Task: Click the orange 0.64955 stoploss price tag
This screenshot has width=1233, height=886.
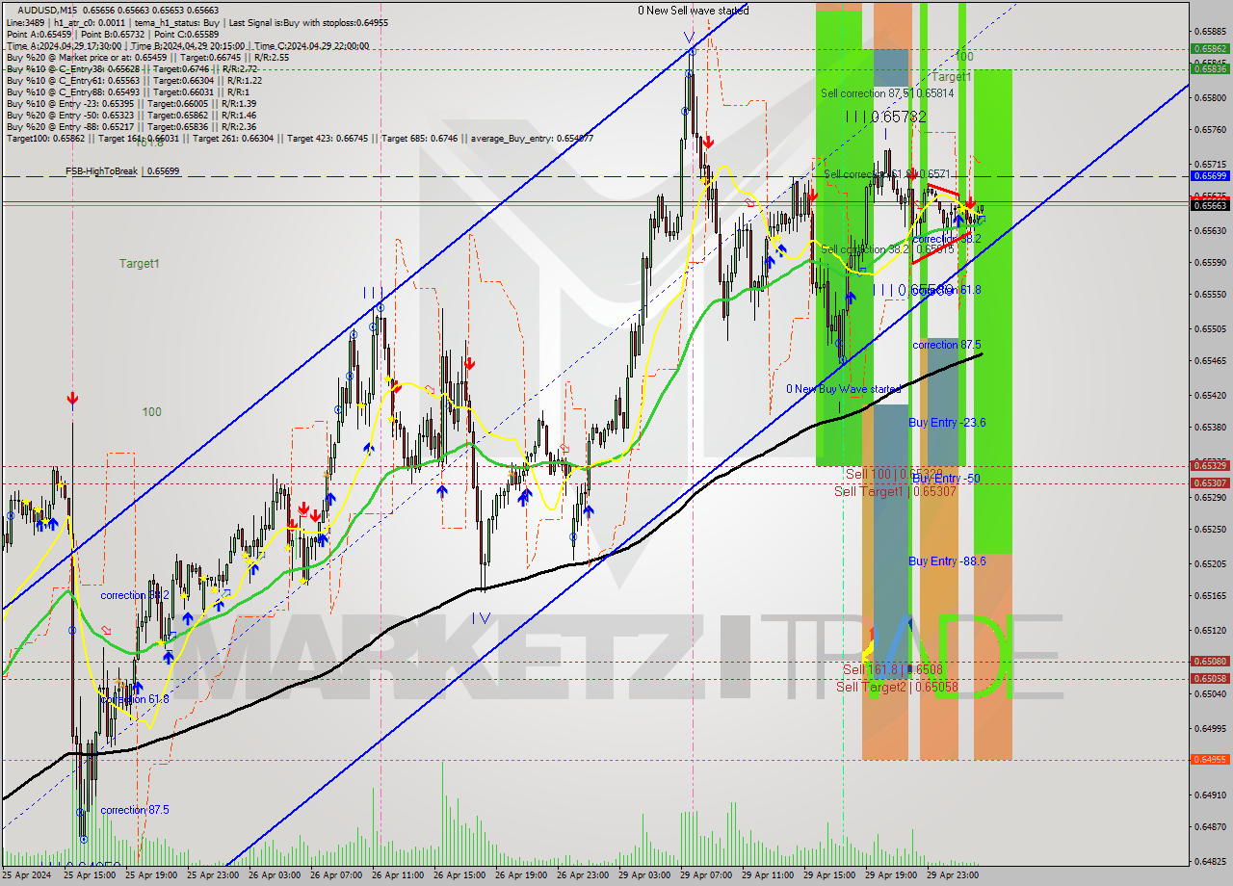Action: point(1210,759)
